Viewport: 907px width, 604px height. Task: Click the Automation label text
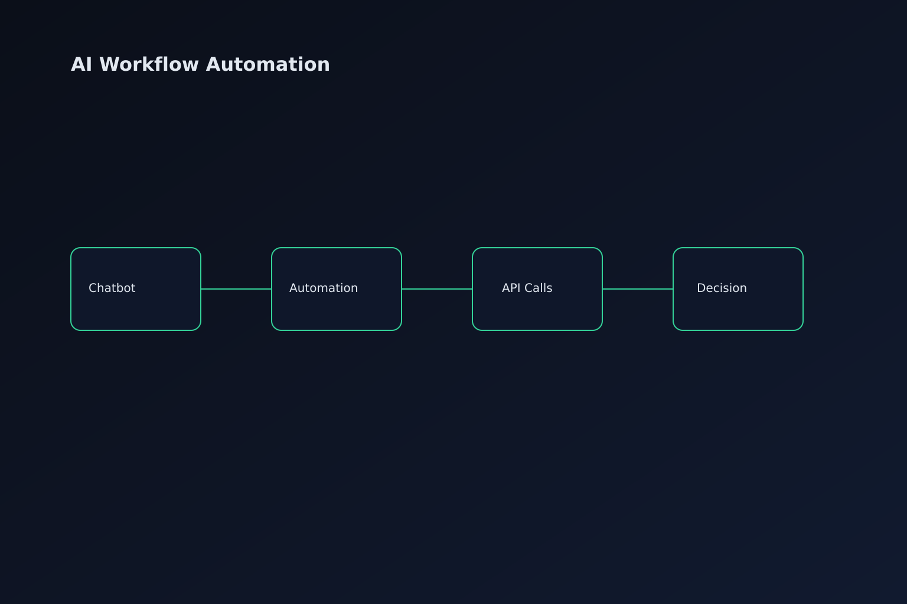323,288
